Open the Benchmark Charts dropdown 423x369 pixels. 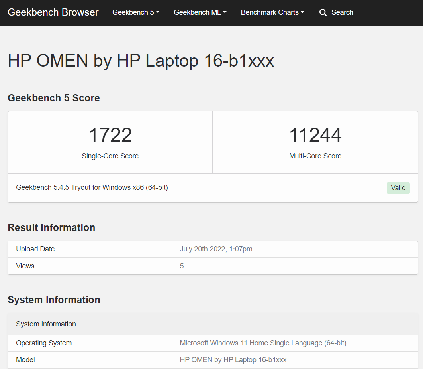click(272, 12)
